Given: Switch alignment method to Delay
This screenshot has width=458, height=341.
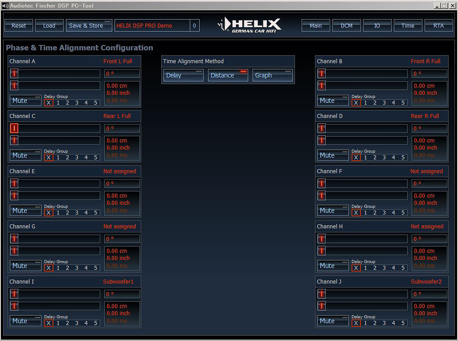Looking at the screenshot, I should click(183, 75).
